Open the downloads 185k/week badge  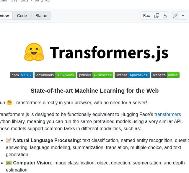click(x=55, y=75)
